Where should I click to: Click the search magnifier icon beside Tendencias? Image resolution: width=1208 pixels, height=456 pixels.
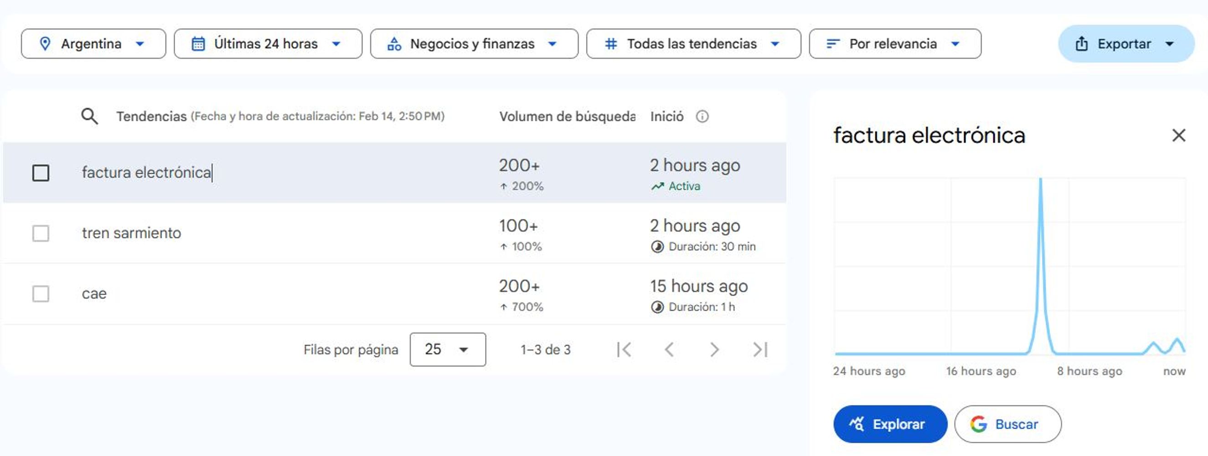[x=89, y=116]
